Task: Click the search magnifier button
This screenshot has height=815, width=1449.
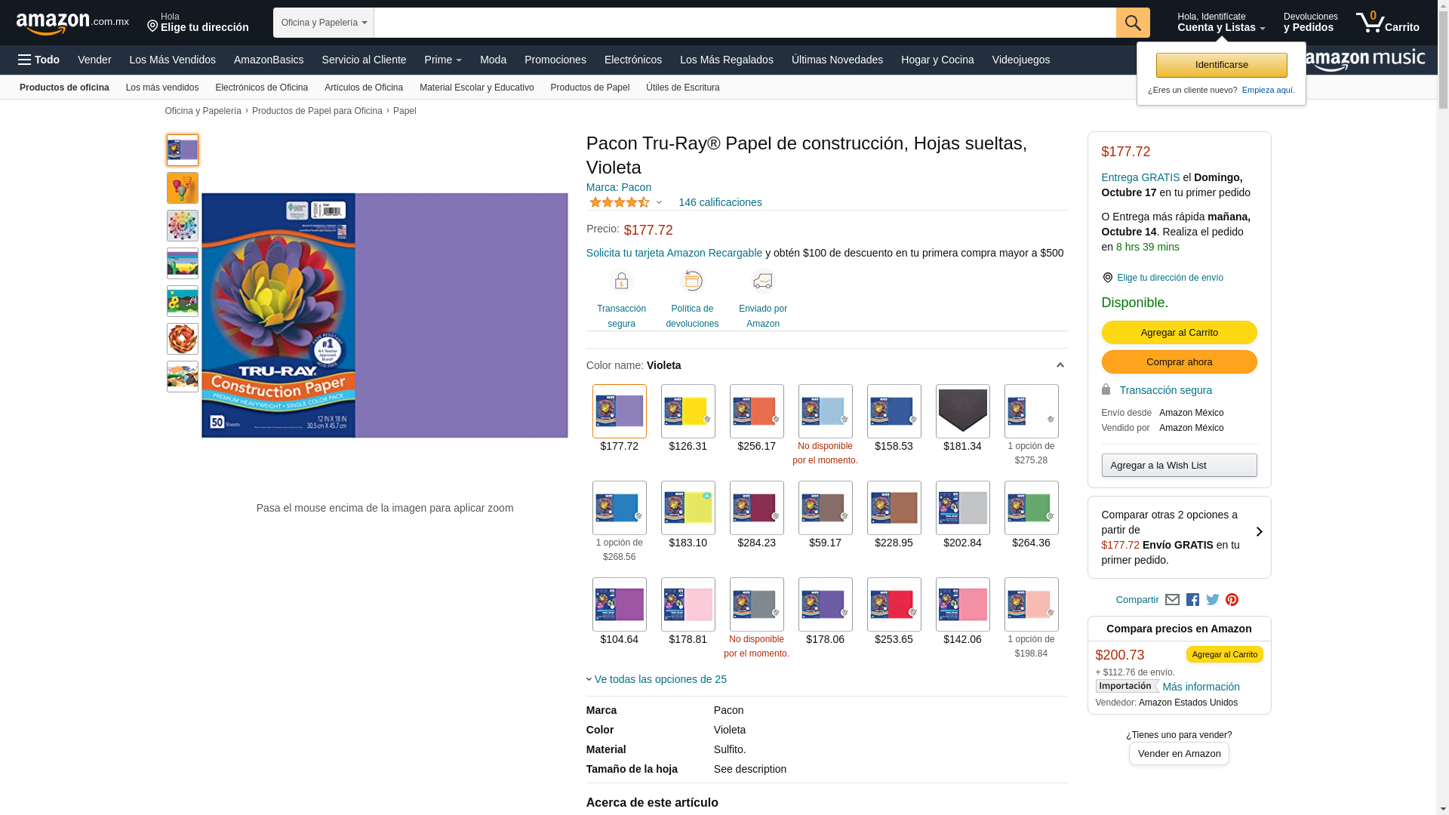Action: point(1133,23)
